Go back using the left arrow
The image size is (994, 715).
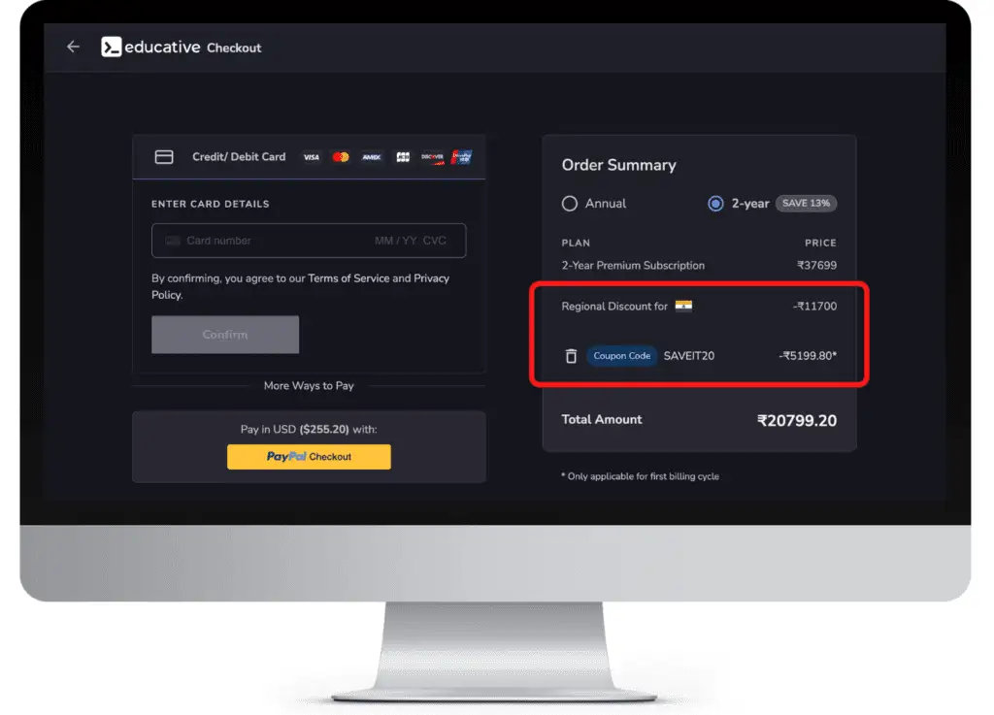[x=73, y=47]
